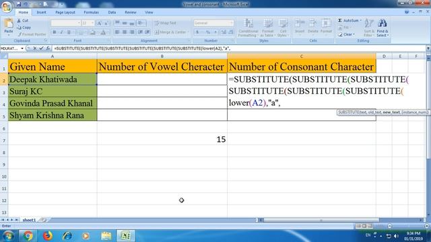Toggle Bold formatting

point(55,32)
